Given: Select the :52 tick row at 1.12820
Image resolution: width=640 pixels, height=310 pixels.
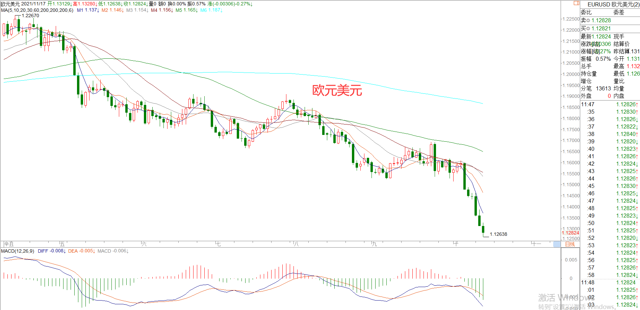Looking at the screenshot, I should [x=610, y=238].
